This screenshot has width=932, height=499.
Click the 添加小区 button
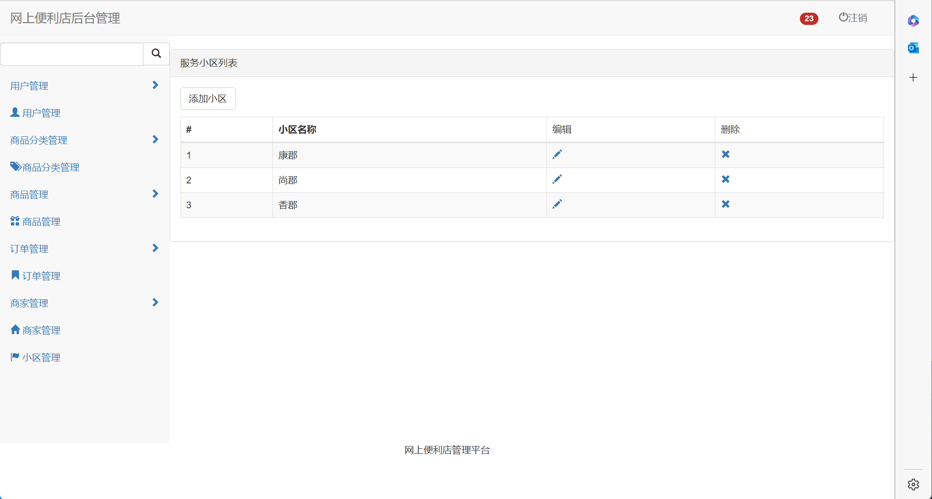click(x=208, y=99)
